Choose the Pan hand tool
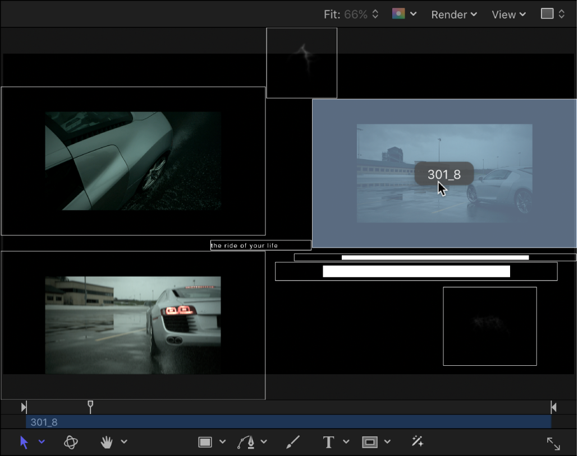This screenshot has height=456, width=578. (105, 442)
